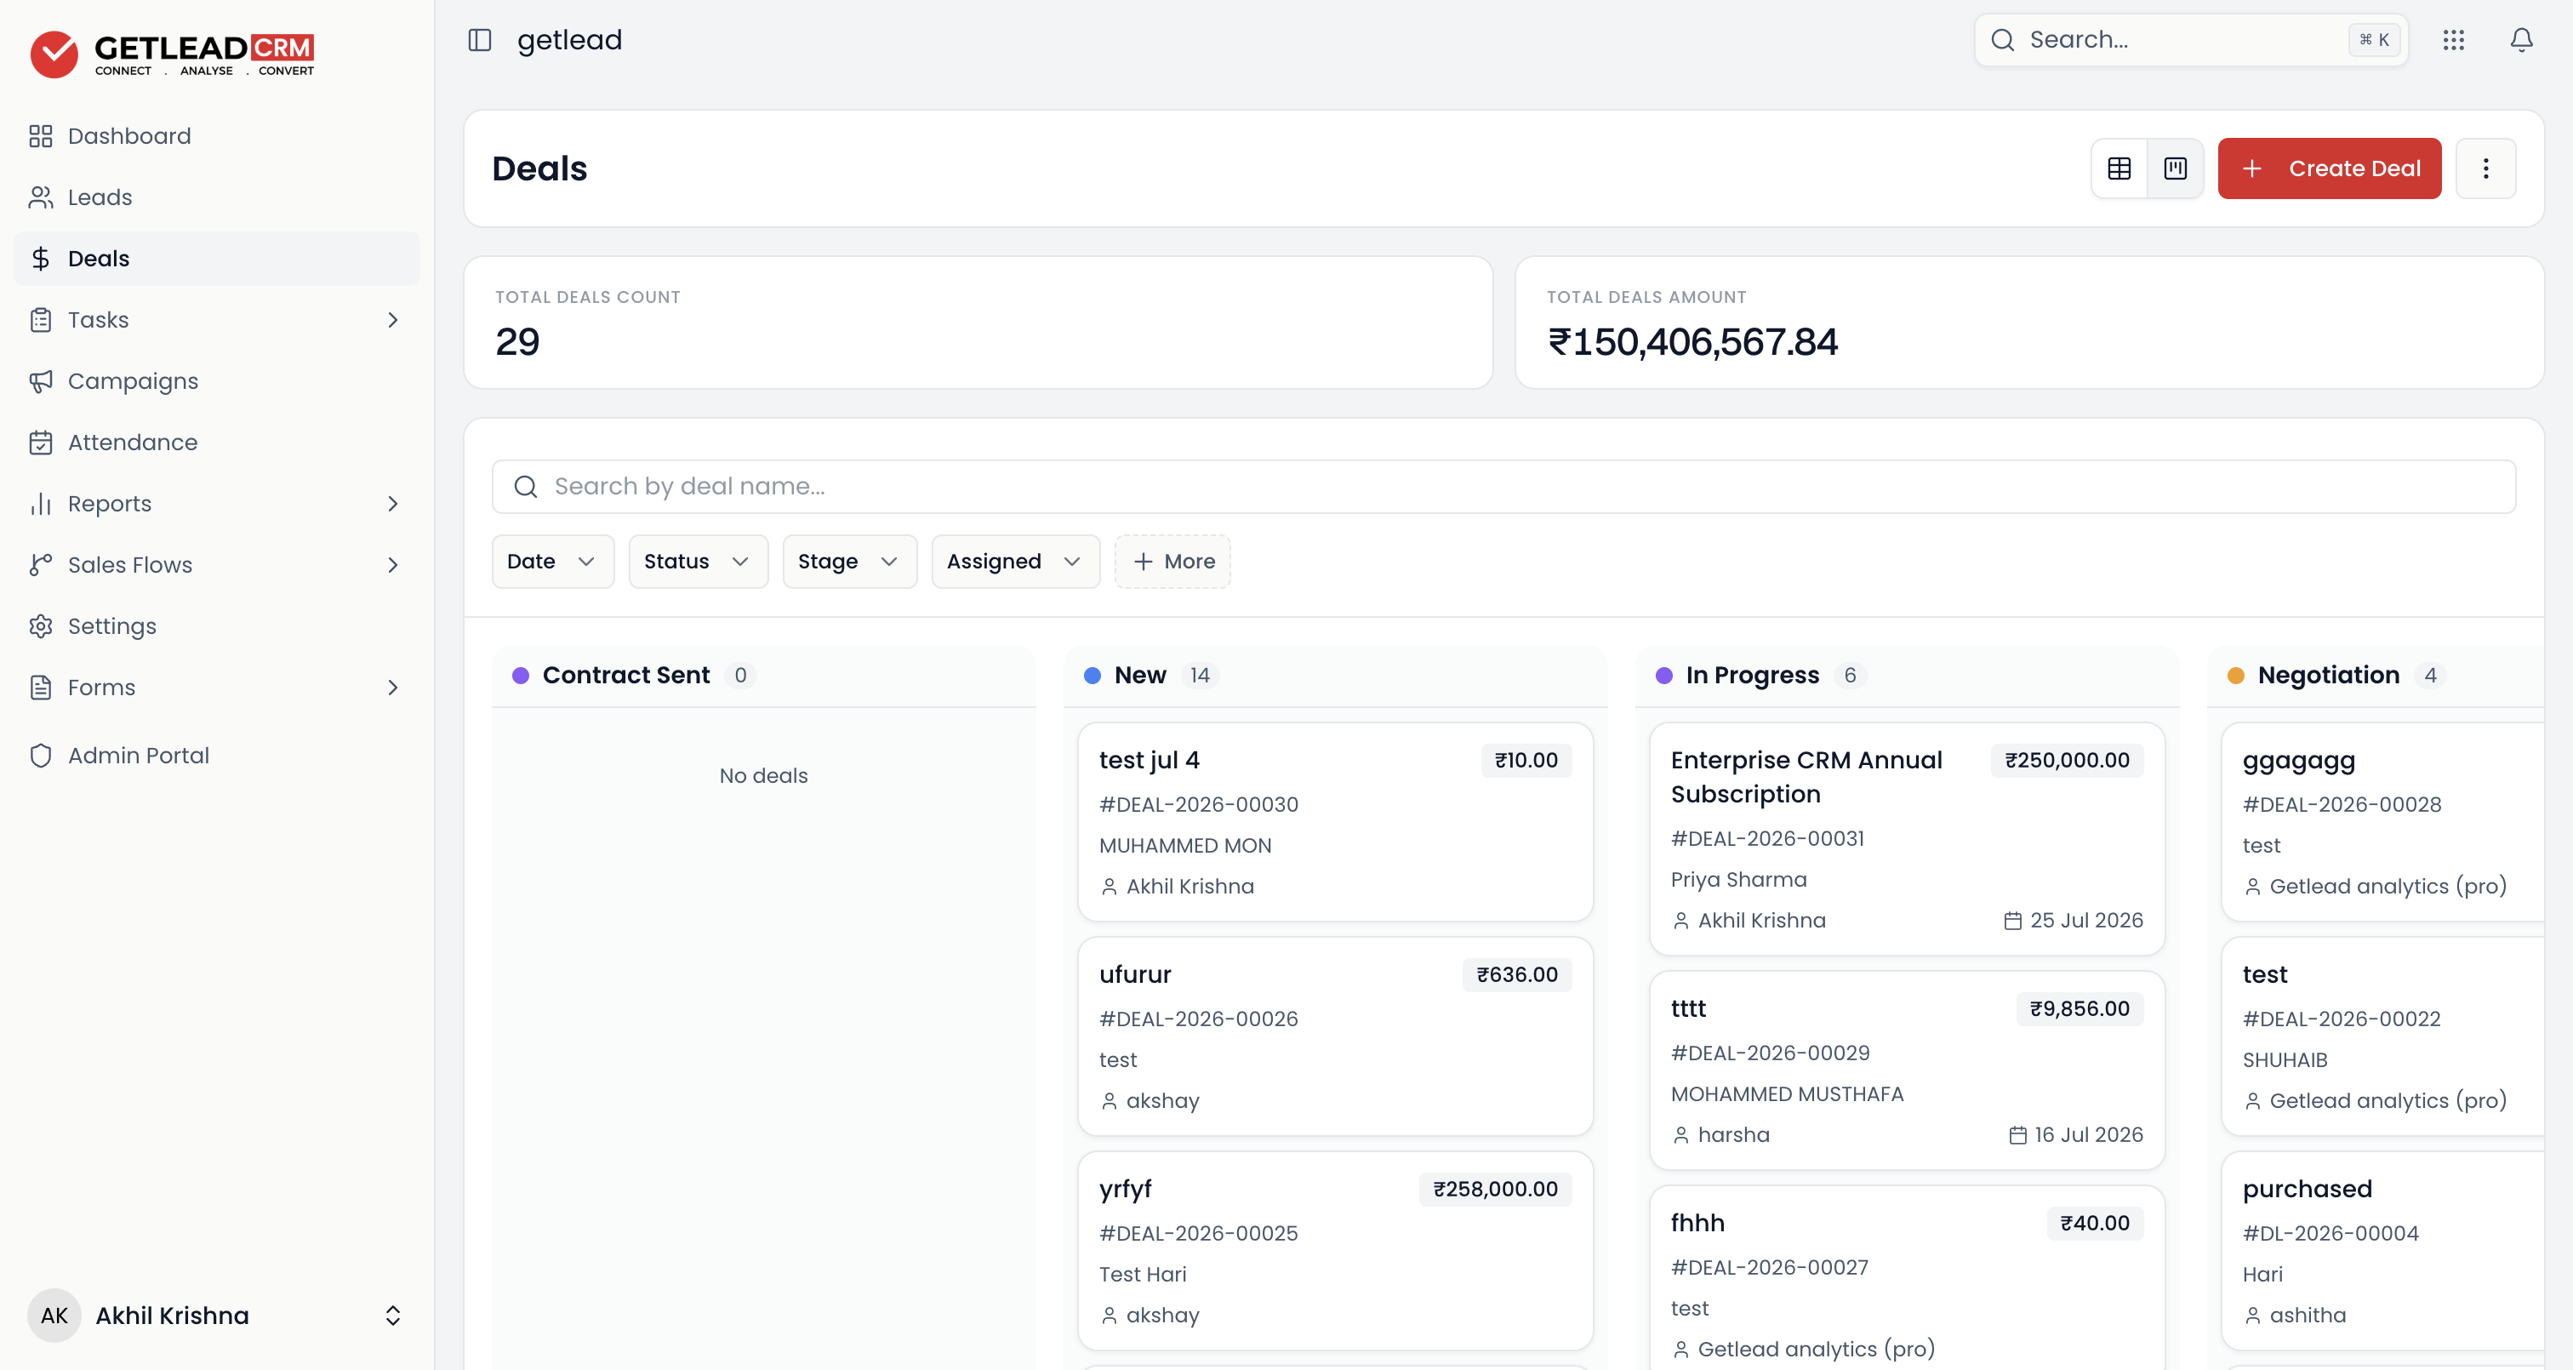Click the Settings gear icon
The width and height of the screenshot is (2573, 1370).
pyautogui.click(x=40, y=625)
